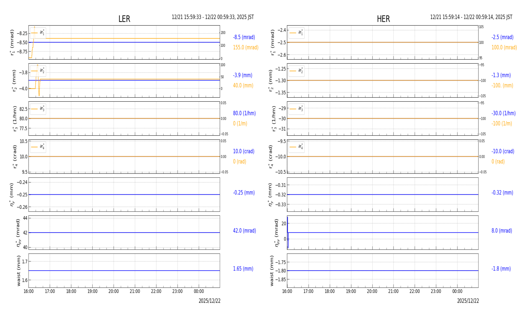The height and width of the screenshot is (316, 517).
Task: Click the ∂r3* legend in HER plot
Action: [296, 109]
